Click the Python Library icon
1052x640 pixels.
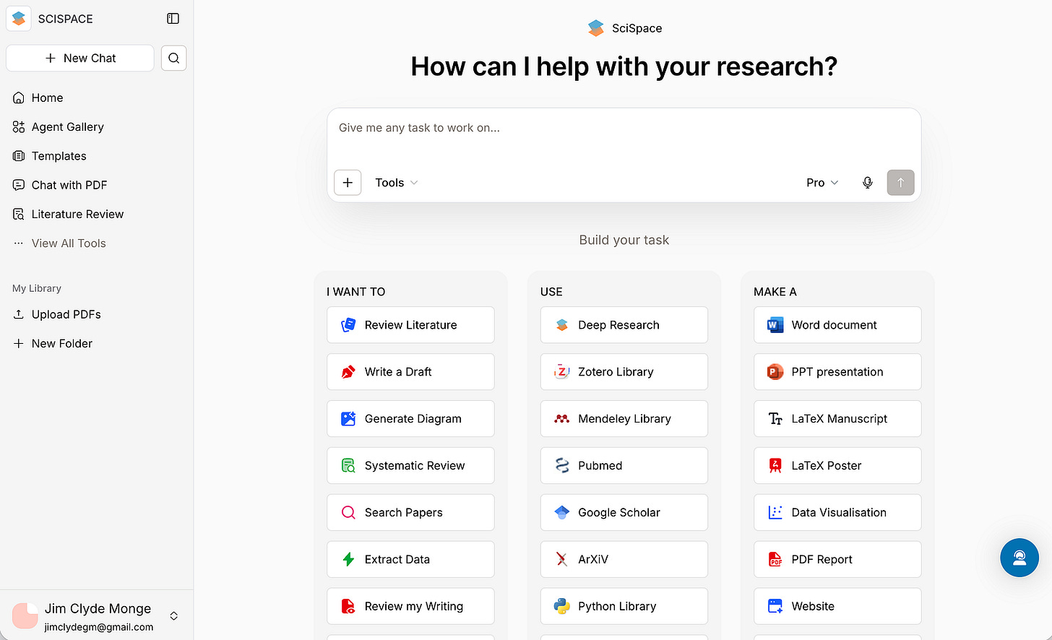[x=562, y=607]
